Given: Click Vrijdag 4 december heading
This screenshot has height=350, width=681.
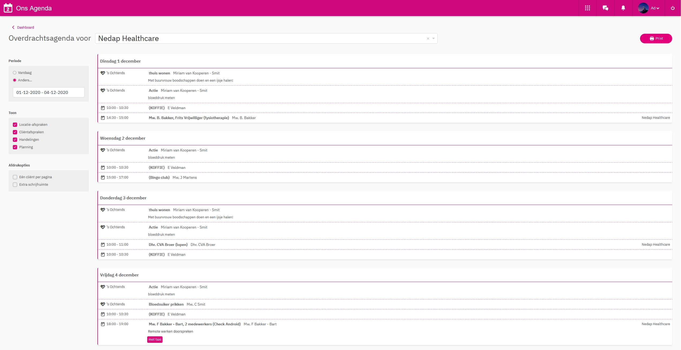Looking at the screenshot, I should pyautogui.click(x=119, y=275).
